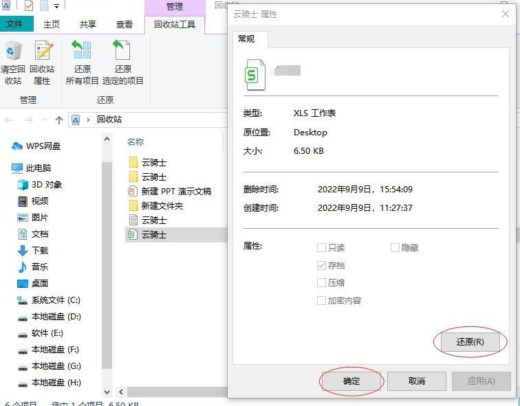The width and height of the screenshot is (520, 406).
Task: Click the 确定 button
Action: tap(351, 381)
